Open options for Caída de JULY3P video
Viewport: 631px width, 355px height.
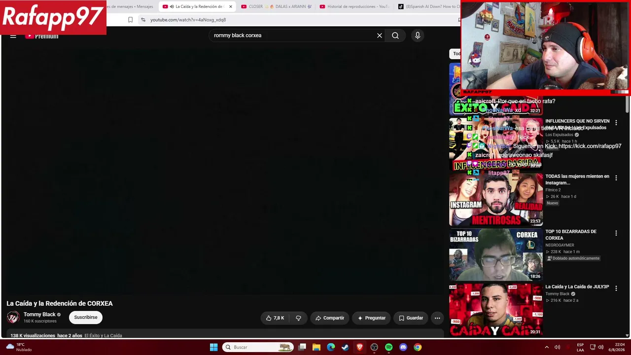pos(616,288)
